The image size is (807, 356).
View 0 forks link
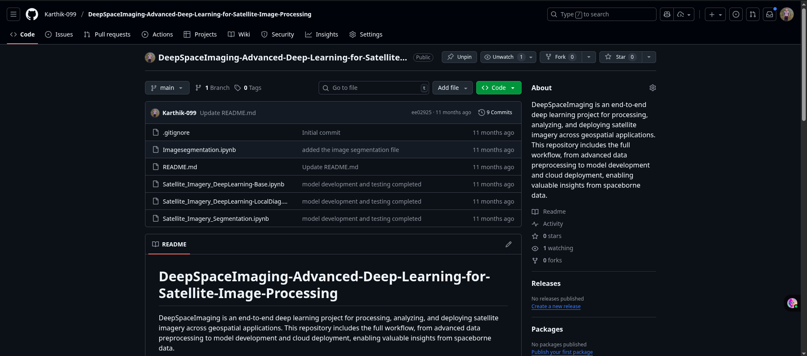(x=547, y=260)
